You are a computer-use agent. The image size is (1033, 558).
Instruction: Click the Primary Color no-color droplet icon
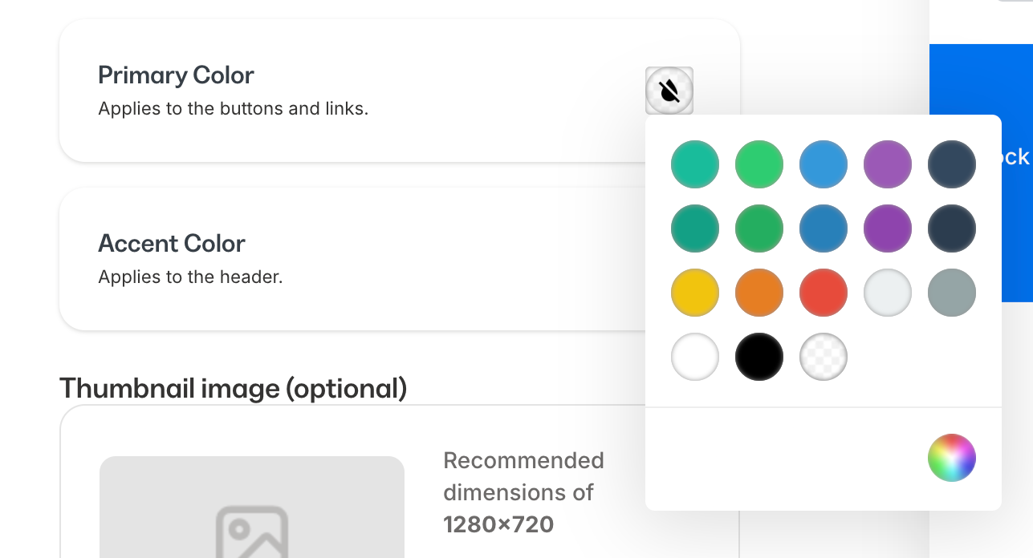click(669, 91)
